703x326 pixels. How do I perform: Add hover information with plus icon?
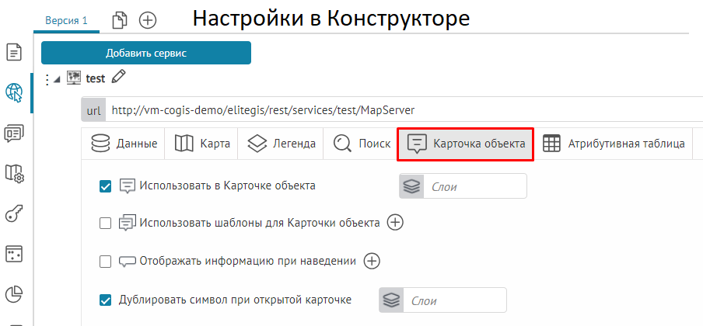coord(372,261)
